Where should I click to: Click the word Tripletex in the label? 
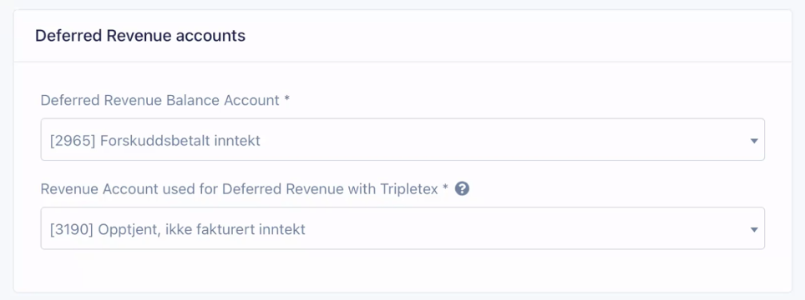[409, 189]
